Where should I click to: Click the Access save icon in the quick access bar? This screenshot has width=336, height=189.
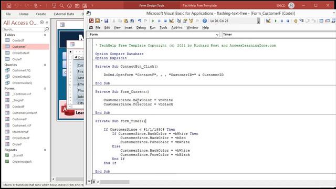pos(9,6)
